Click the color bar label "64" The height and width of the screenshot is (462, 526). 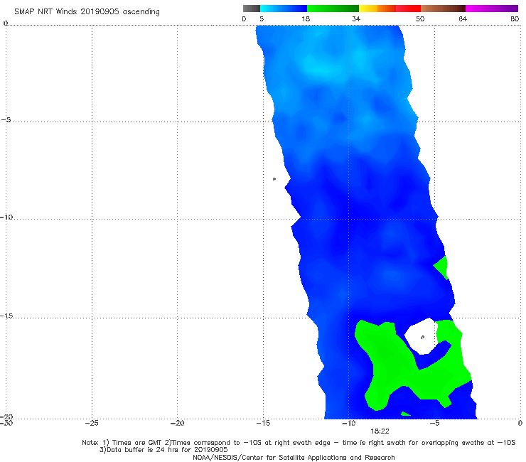coord(463,18)
